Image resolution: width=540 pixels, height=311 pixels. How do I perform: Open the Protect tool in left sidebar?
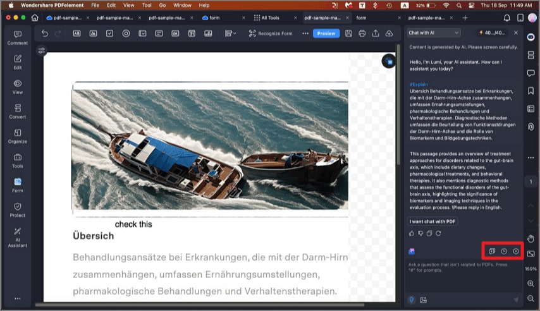[x=18, y=210]
